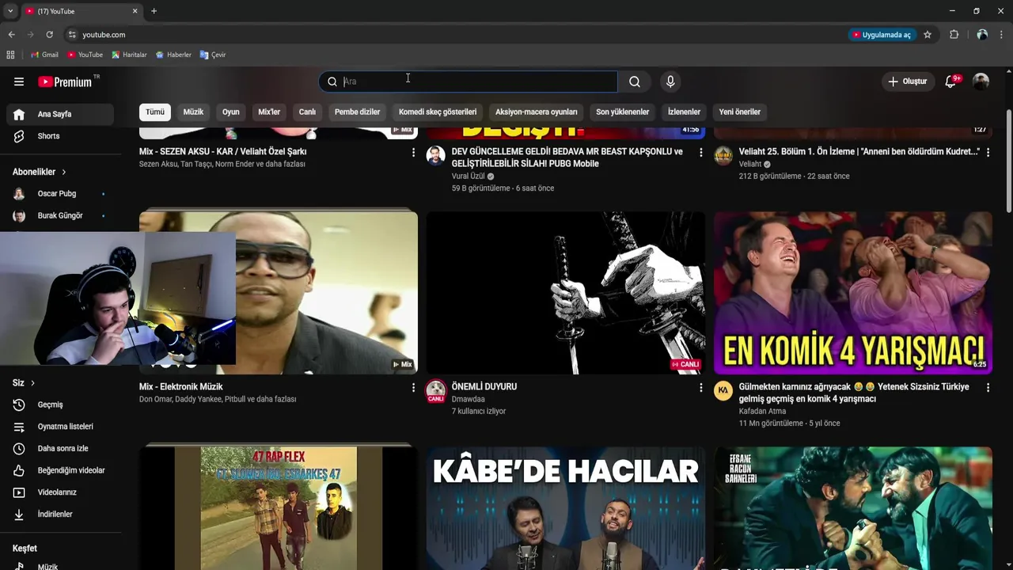The width and height of the screenshot is (1013, 570).
Task: Open Gmail bookmark
Action: point(44,55)
